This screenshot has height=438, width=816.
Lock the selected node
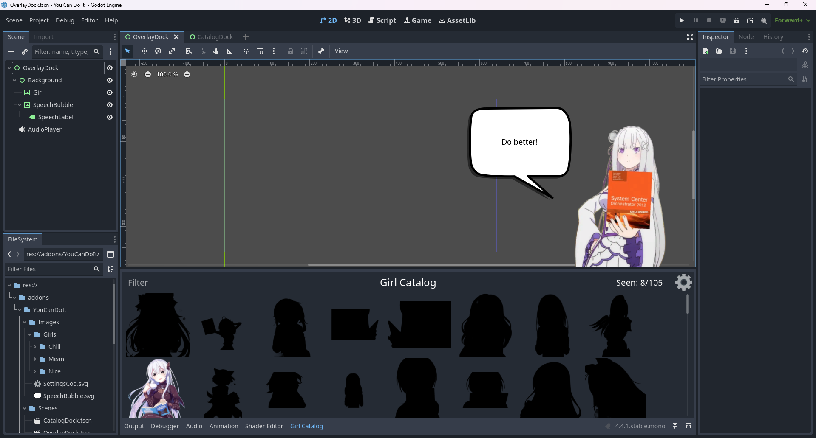pos(291,51)
